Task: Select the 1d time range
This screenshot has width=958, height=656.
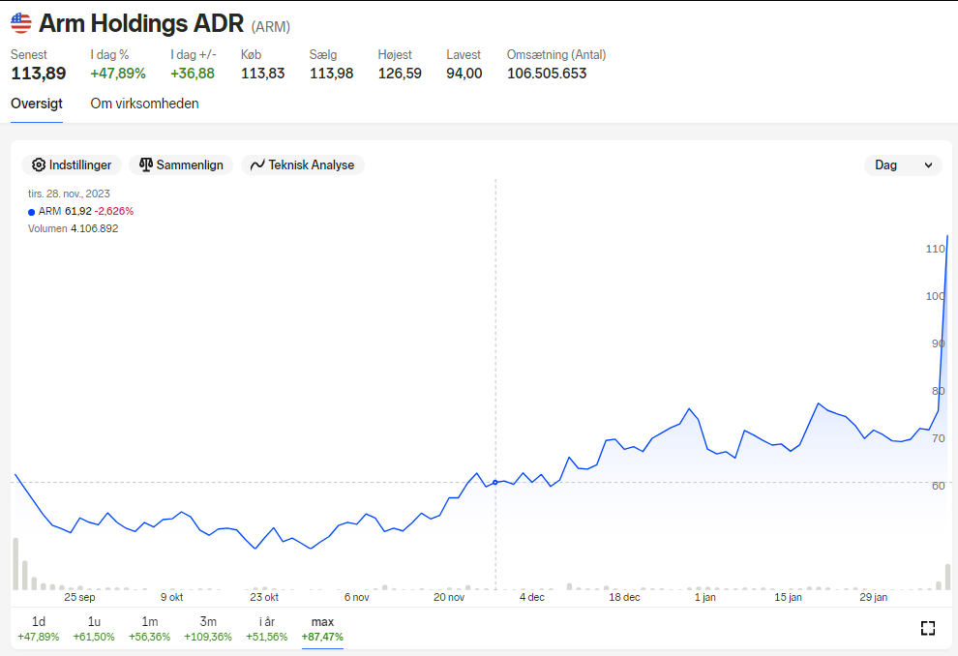Action: [39, 629]
